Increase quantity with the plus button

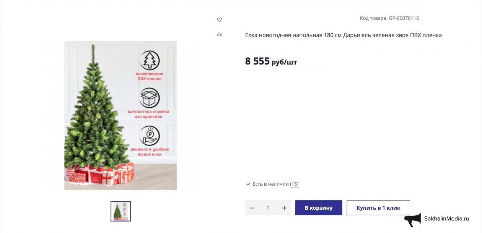284,208
